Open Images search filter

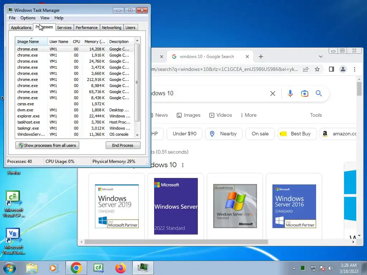[x=189, y=115]
